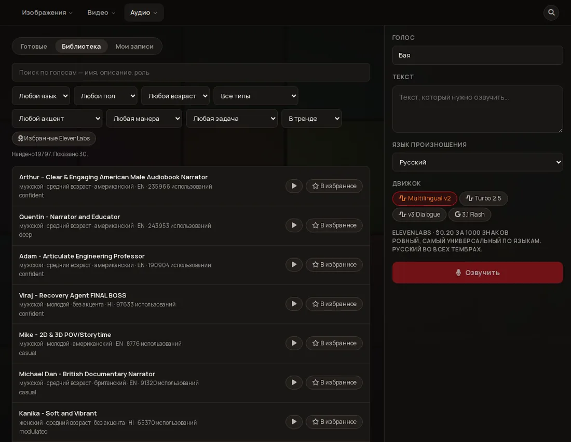
Task: Select the Turbo 2.5 engine
Action: click(483, 198)
